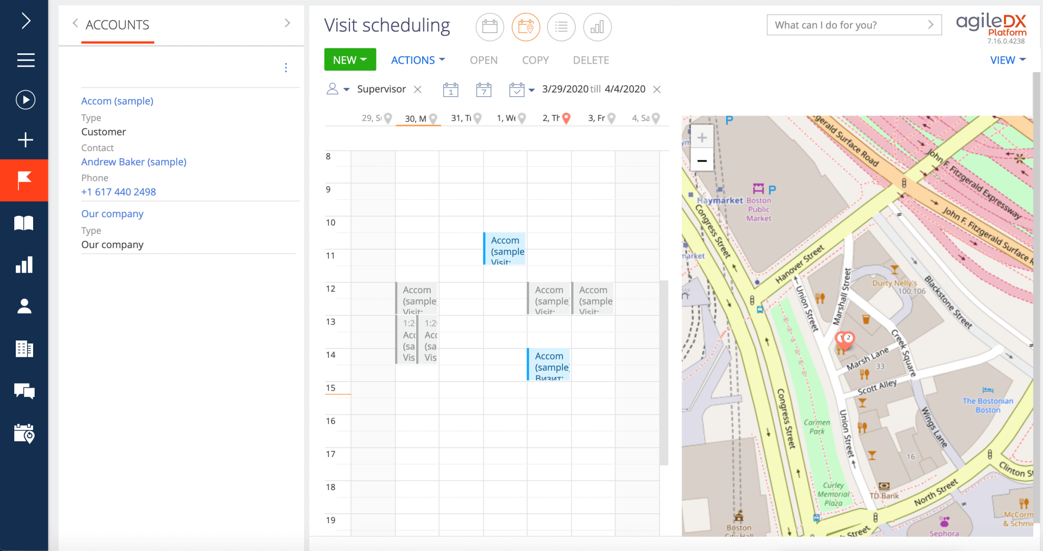Screen dimensions: 1043x551
Task: Open the analytics chart view icon
Action: click(x=597, y=27)
